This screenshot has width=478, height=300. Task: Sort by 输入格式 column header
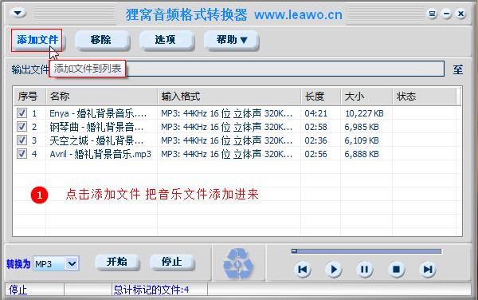229,97
